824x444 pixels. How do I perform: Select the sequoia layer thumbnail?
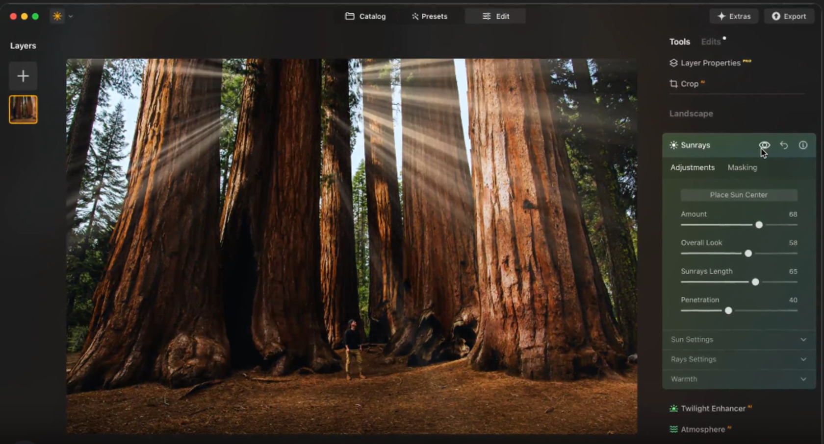[x=23, y=109]
